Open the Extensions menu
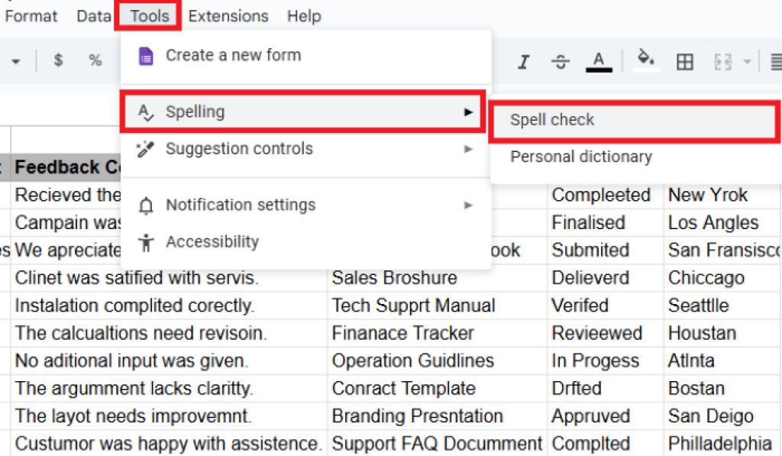Screen dimensions: 782x456 (228, 16)
